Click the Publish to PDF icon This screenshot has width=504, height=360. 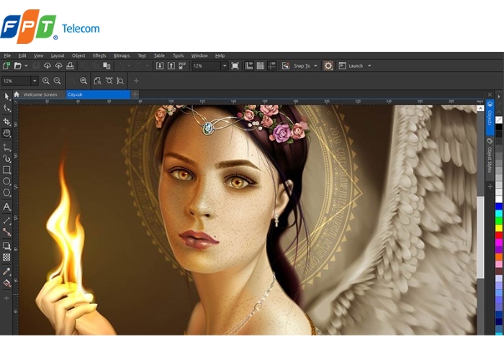pyautogui.click(x=182, y=66)
